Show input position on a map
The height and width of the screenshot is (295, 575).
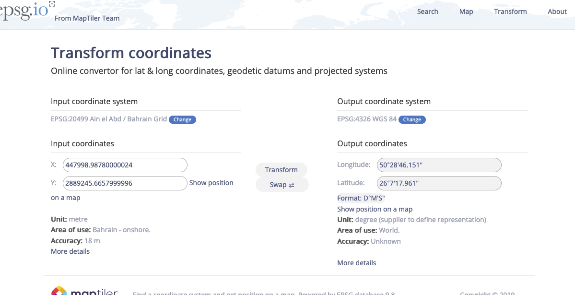coord(211,183)
